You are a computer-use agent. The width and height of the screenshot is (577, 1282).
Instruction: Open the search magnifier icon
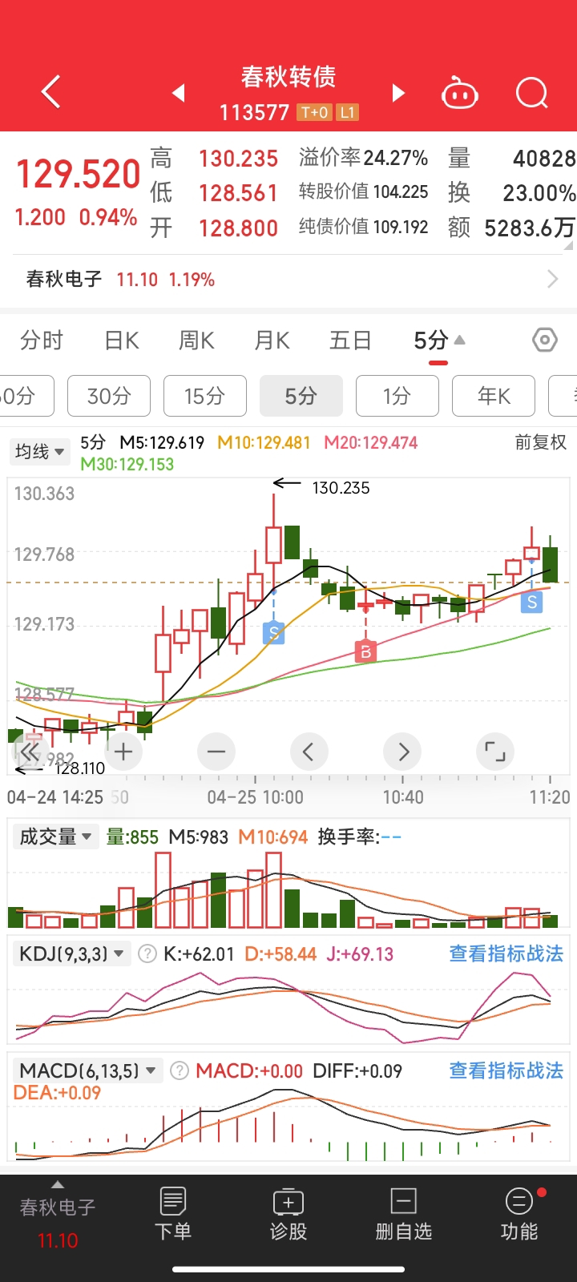pos(532,93)
